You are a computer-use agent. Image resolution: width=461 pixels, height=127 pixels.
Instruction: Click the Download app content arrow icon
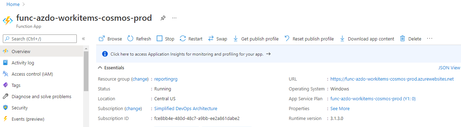tap(342, 39)
